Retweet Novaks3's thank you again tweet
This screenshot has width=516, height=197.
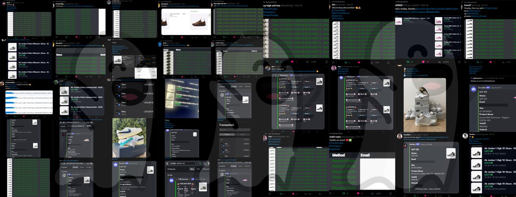(66, 77)
